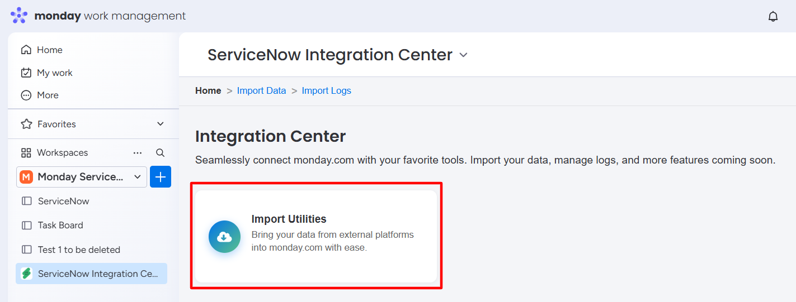Click the Import Logs breadcrumb link
This screenshot has width=796, height=302.
[x=327, y=90]
